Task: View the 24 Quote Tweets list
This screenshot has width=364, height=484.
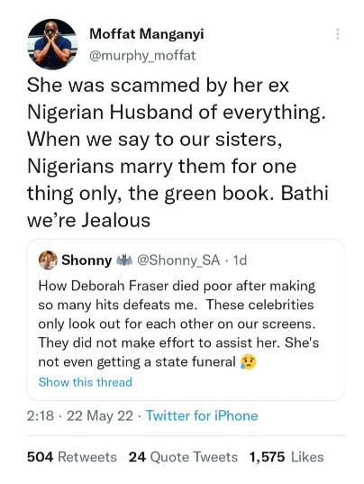Action: tap(183, 457)
